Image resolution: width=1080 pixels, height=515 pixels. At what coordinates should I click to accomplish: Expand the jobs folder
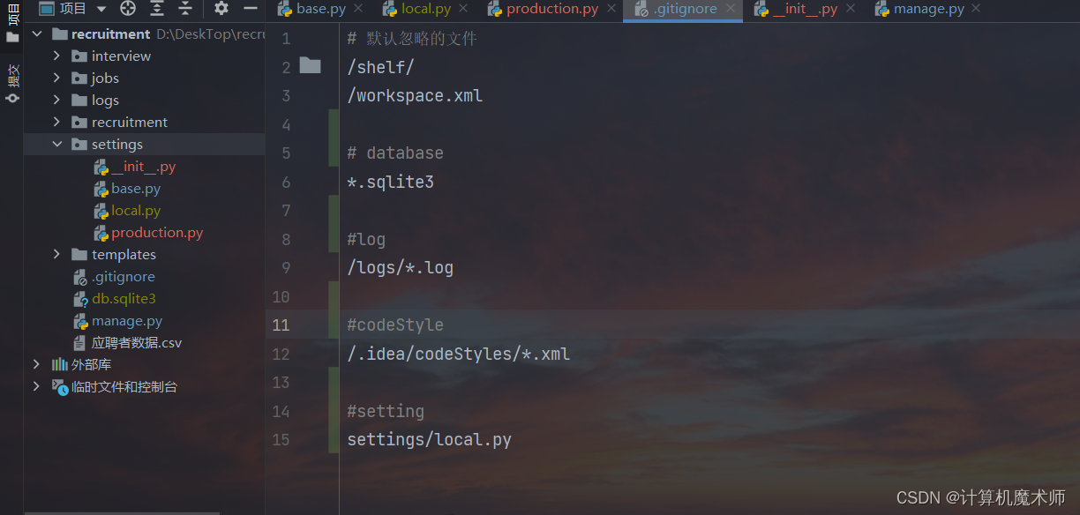[x=57, y=78]
